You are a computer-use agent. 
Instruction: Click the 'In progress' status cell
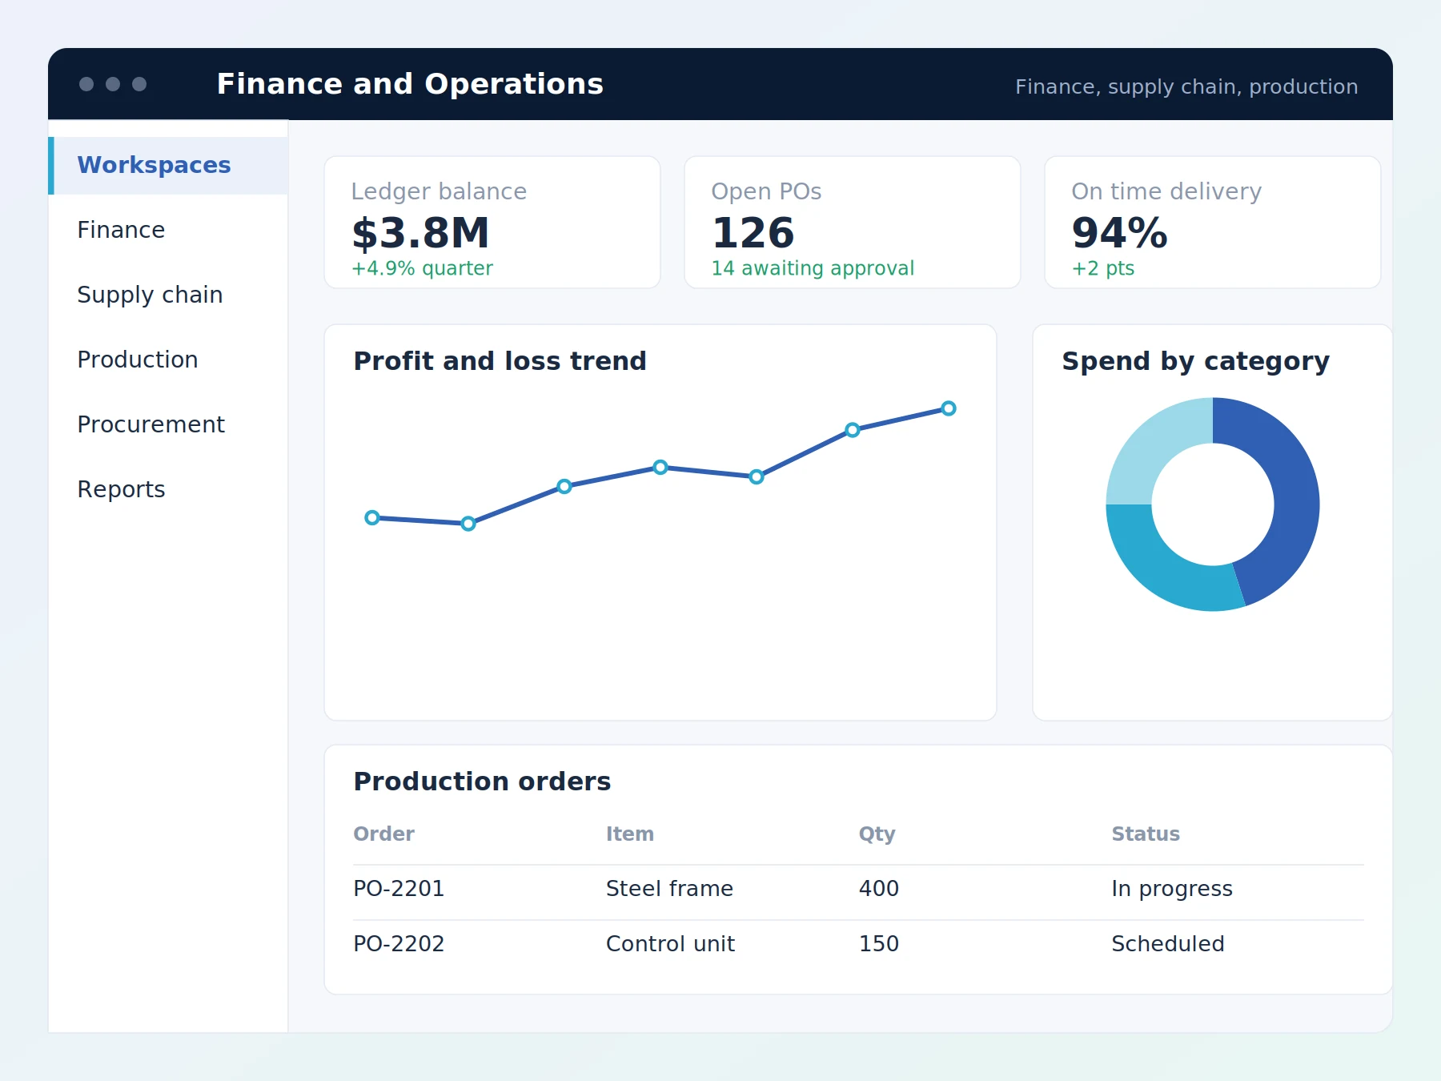1172,889
